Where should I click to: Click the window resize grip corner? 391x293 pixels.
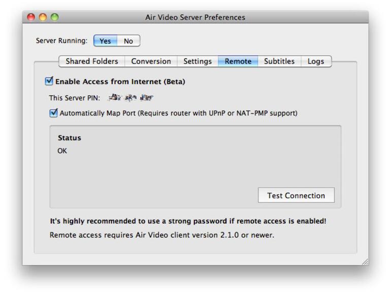coord(364,261)
